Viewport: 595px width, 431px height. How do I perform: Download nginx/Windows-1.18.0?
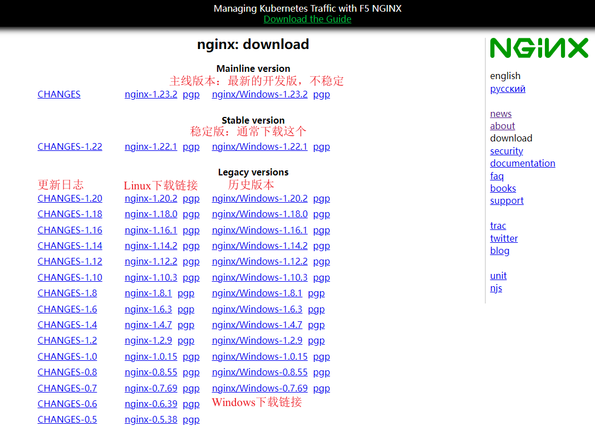pos(259,214)
